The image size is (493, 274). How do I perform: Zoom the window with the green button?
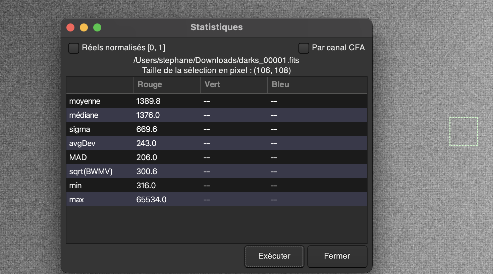pyautogui.click(x=97, y=27)
